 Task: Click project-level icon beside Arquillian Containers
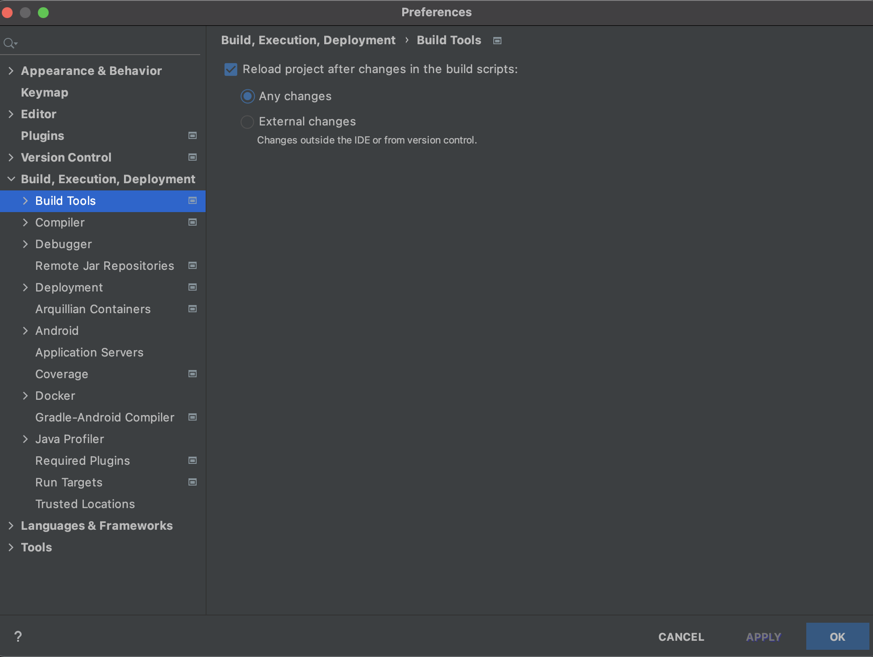(x=193, y=309)
